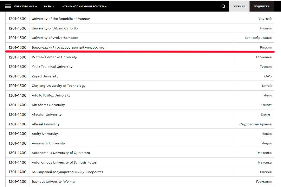
Task: Select Autonomous University of Queretaro
Action: pyautogui.click(x=61, y=153)
